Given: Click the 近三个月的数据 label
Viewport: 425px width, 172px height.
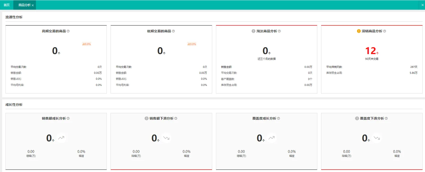Looking at the screenshot, I should pos(266,59).
